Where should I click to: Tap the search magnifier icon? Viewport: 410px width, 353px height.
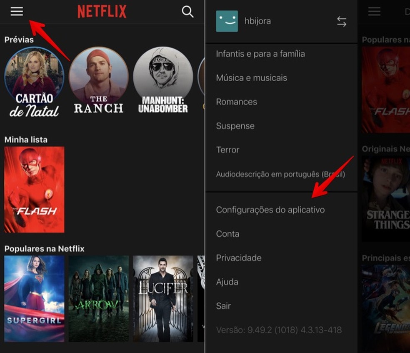tap(187, 12)
